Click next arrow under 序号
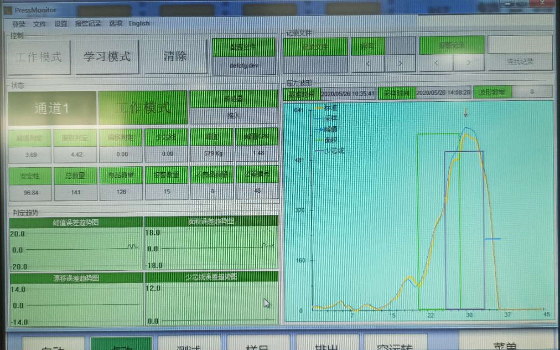Viewport: 560px width, 350px height. click(400, 63)
